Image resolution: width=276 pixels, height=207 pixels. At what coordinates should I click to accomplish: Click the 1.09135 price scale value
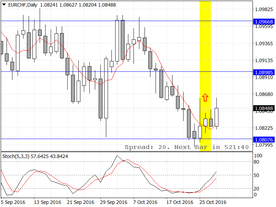(264, 60)
